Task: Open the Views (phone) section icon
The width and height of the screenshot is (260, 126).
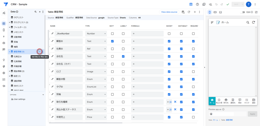Action: tap(4, 30)
